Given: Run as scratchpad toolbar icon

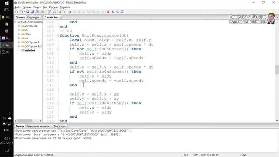Looking at the screenshot, I should tap(70, 12).
